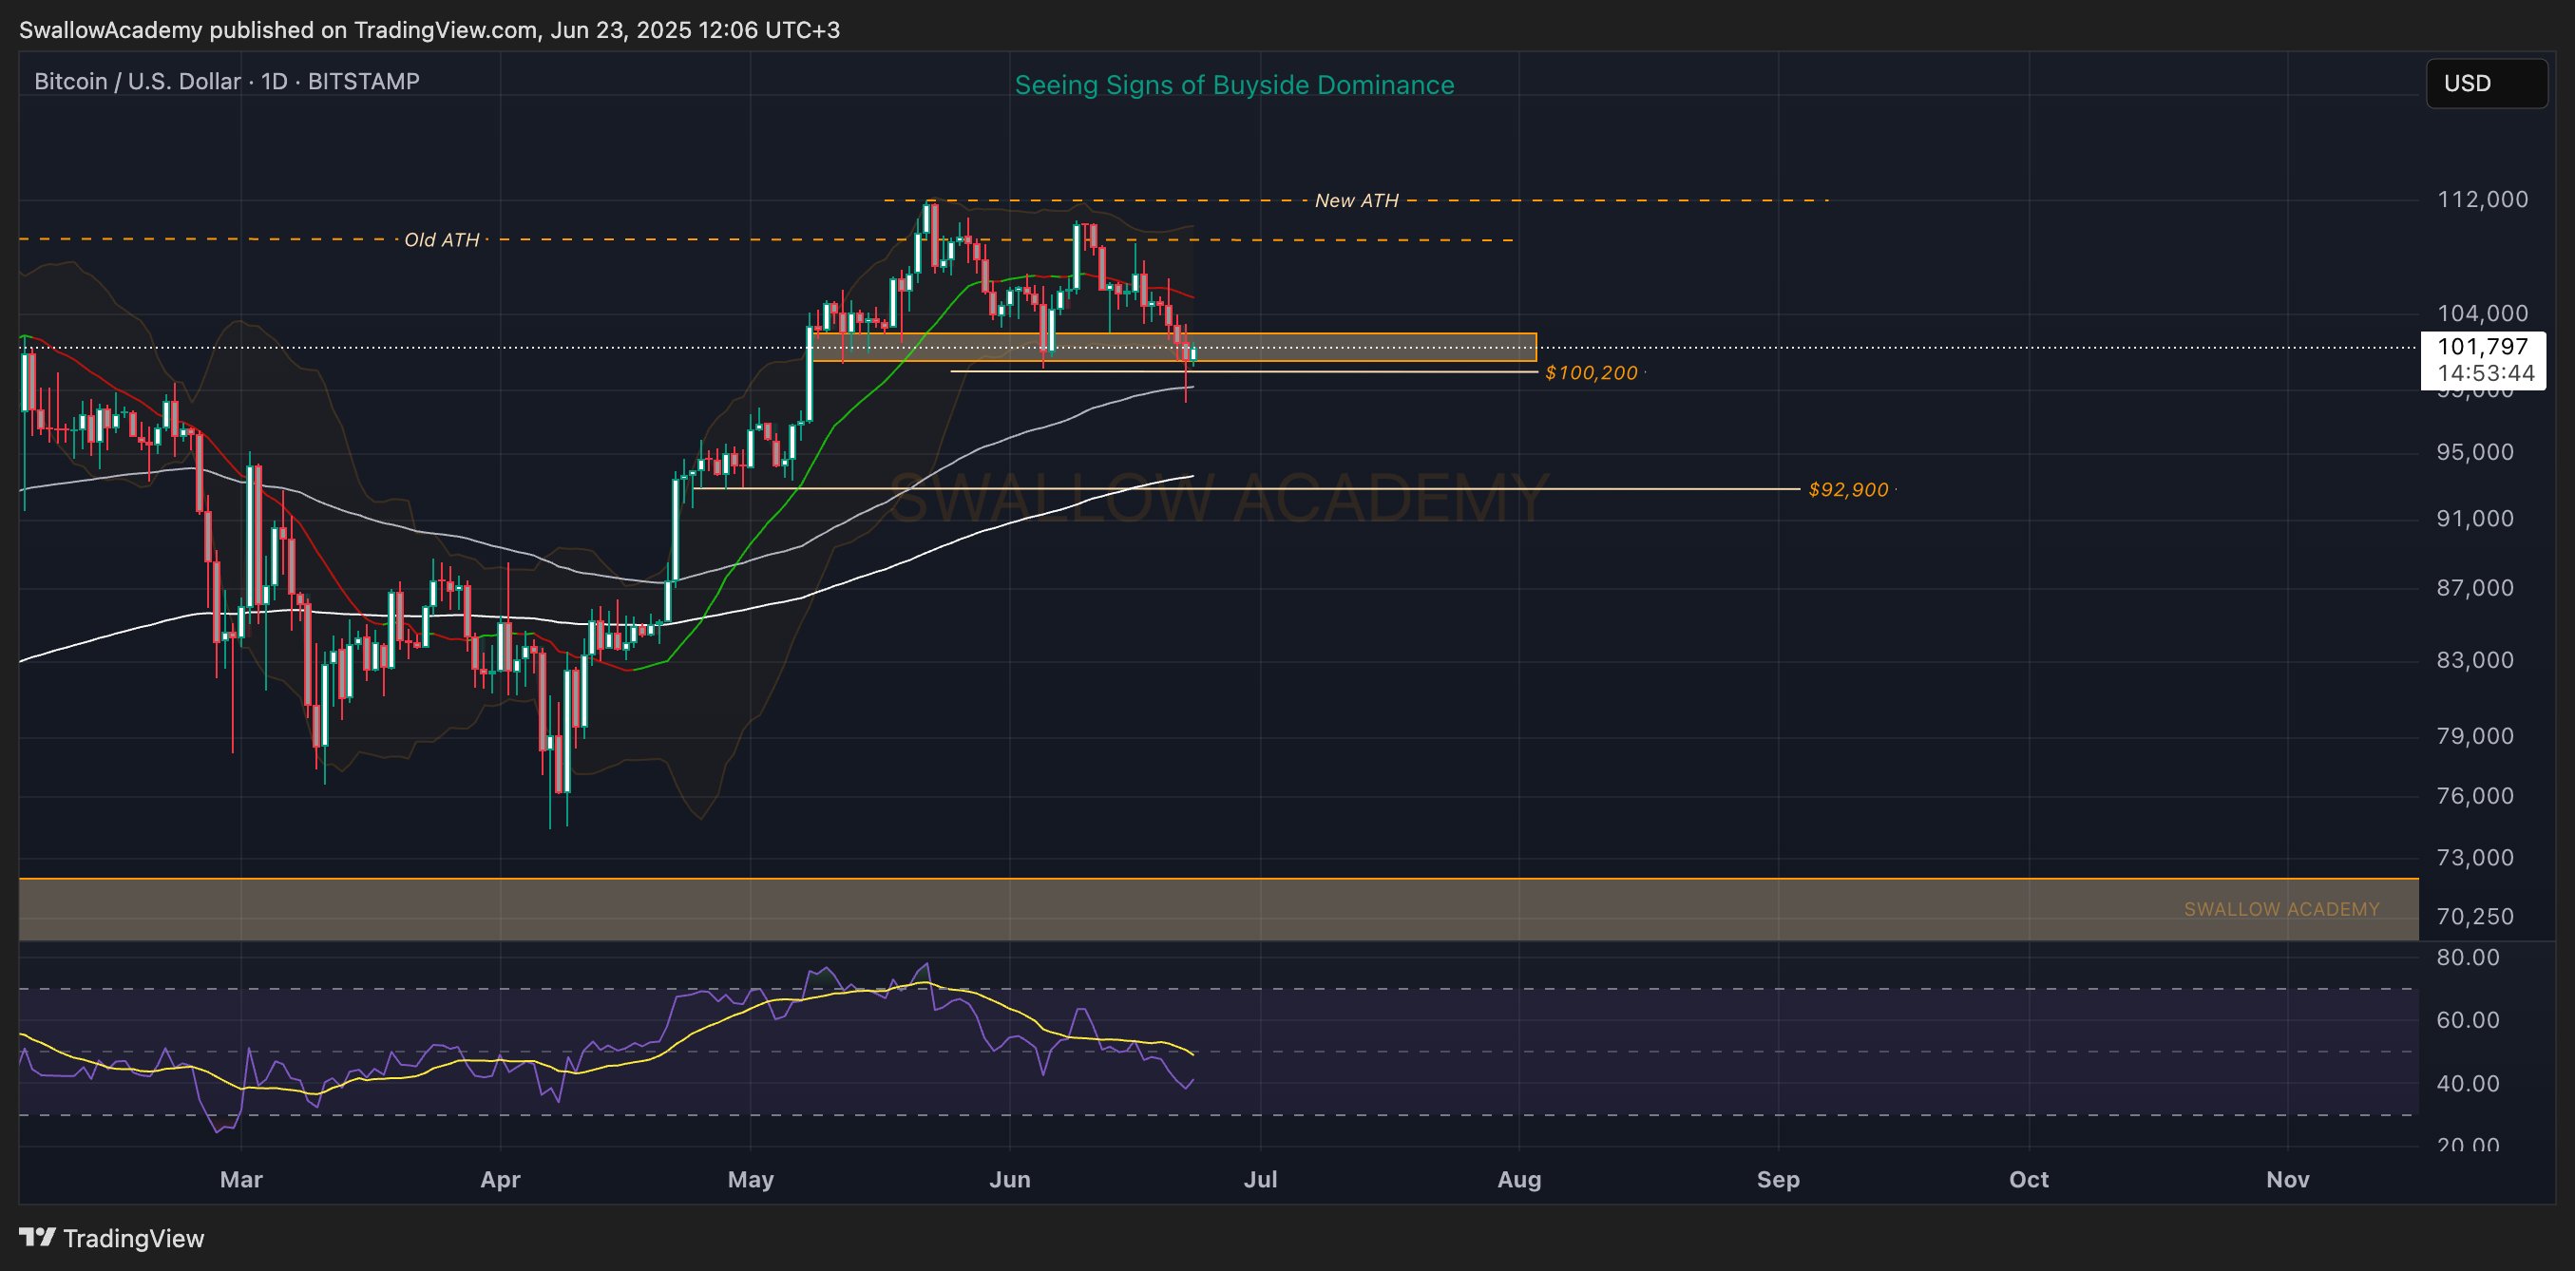Open the USD currency selector

(x=2486, y=83)
